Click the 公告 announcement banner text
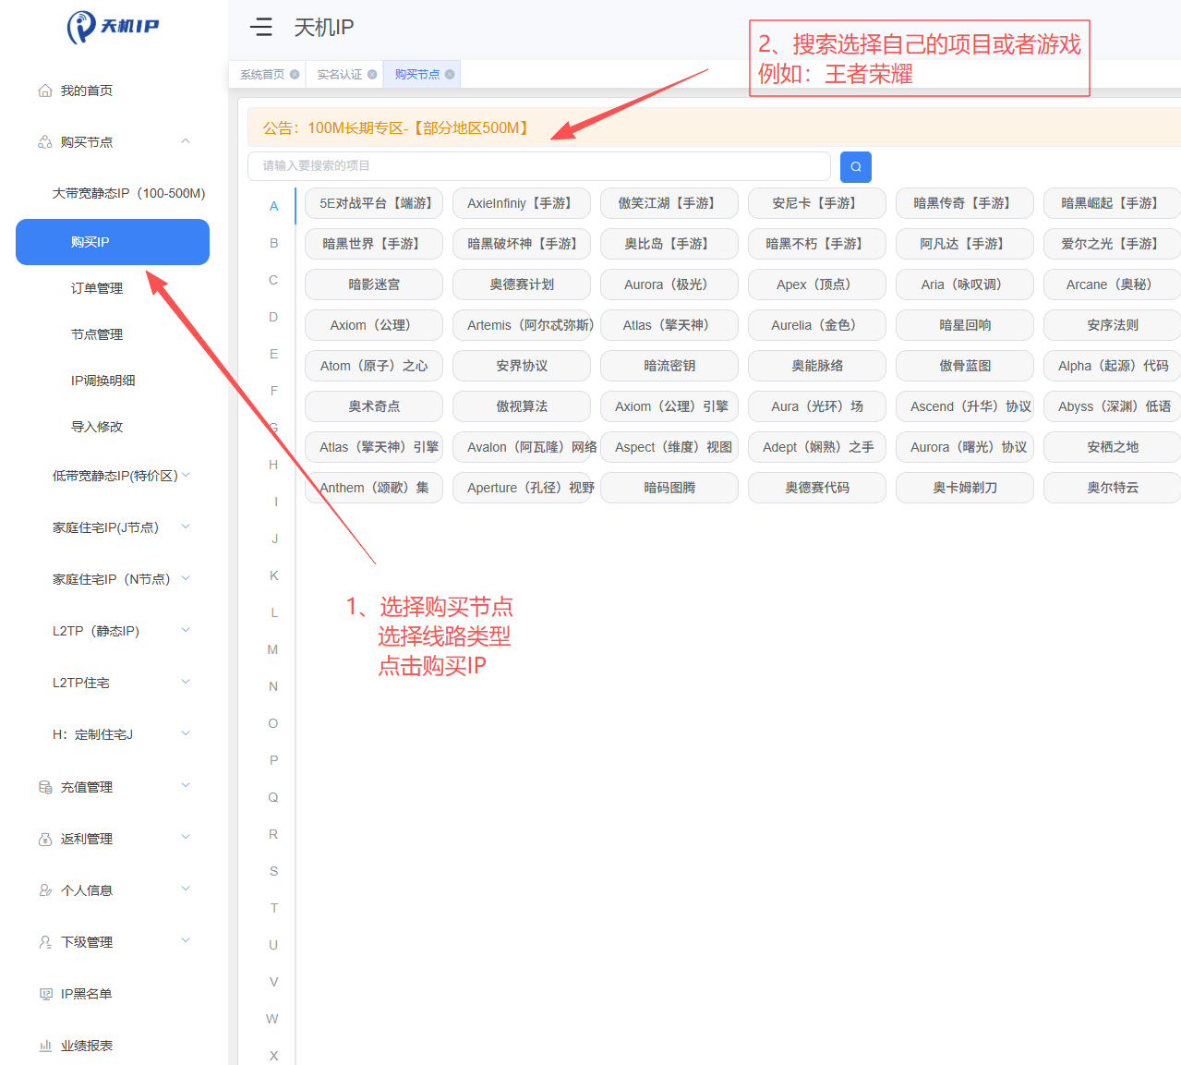This screenshot has height=1065, width=1181. click(x=398, y=127)
